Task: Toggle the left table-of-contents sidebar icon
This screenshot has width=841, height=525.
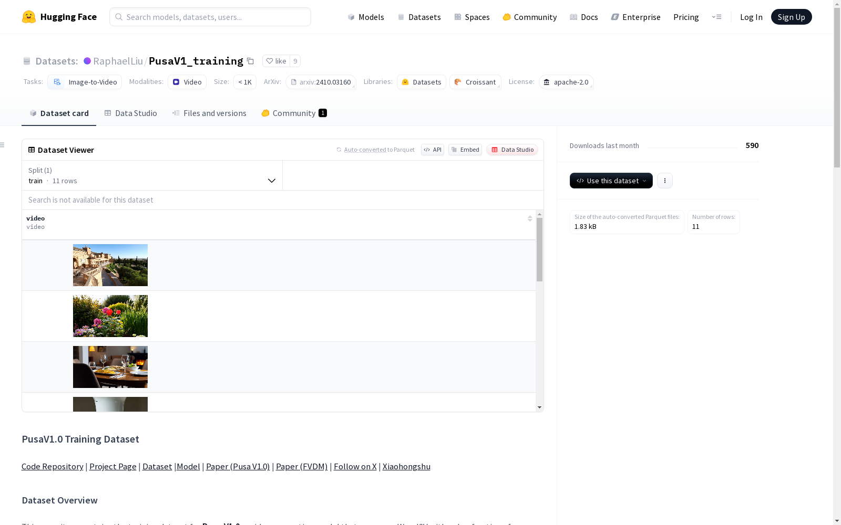Action: click(x=3, y=145)
